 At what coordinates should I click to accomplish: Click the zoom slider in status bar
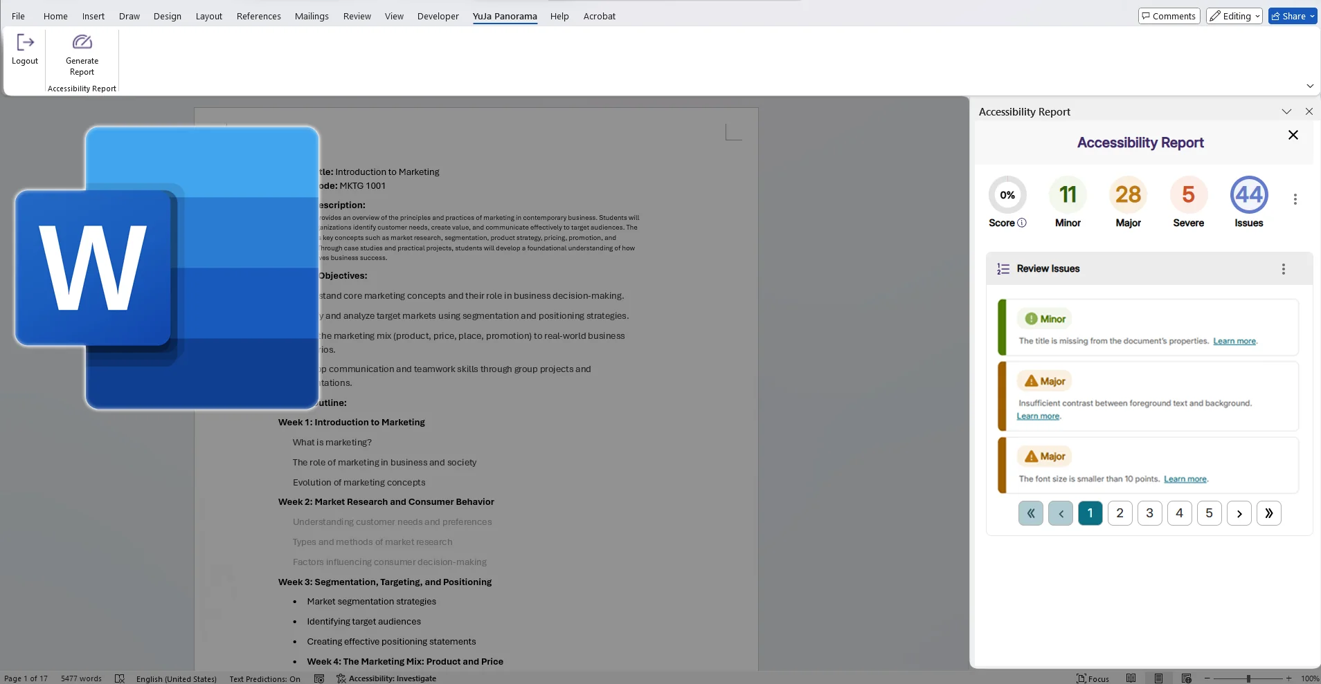[x=1248, y=678]
